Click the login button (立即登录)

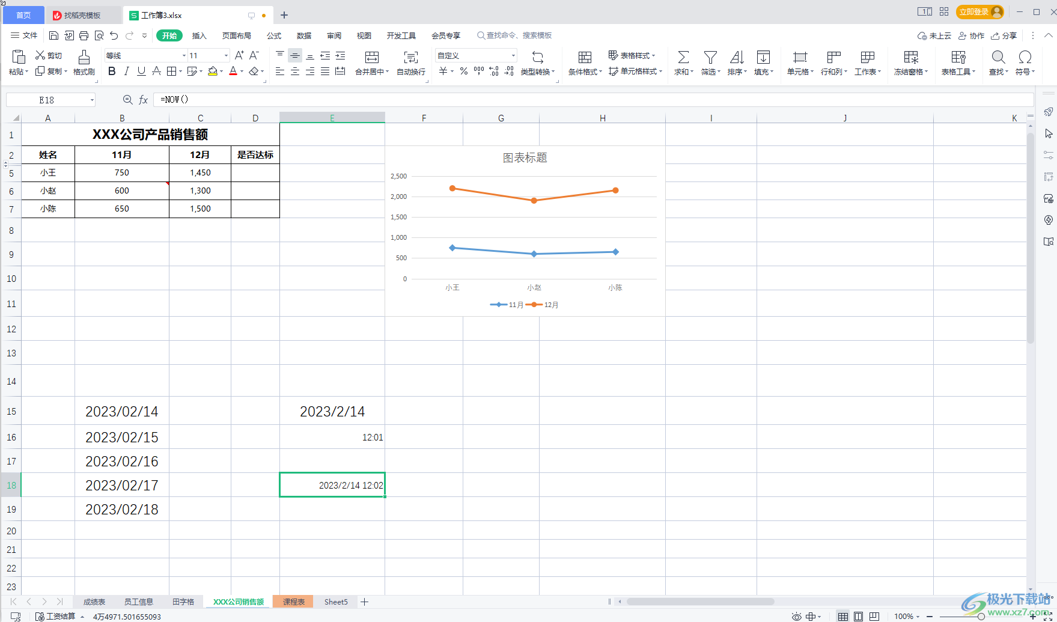(980, 11)
